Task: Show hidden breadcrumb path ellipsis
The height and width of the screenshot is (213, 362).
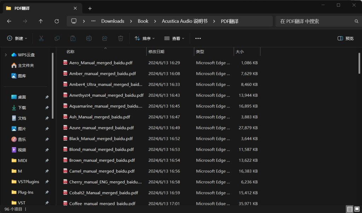Action: [x=93, y=21]
